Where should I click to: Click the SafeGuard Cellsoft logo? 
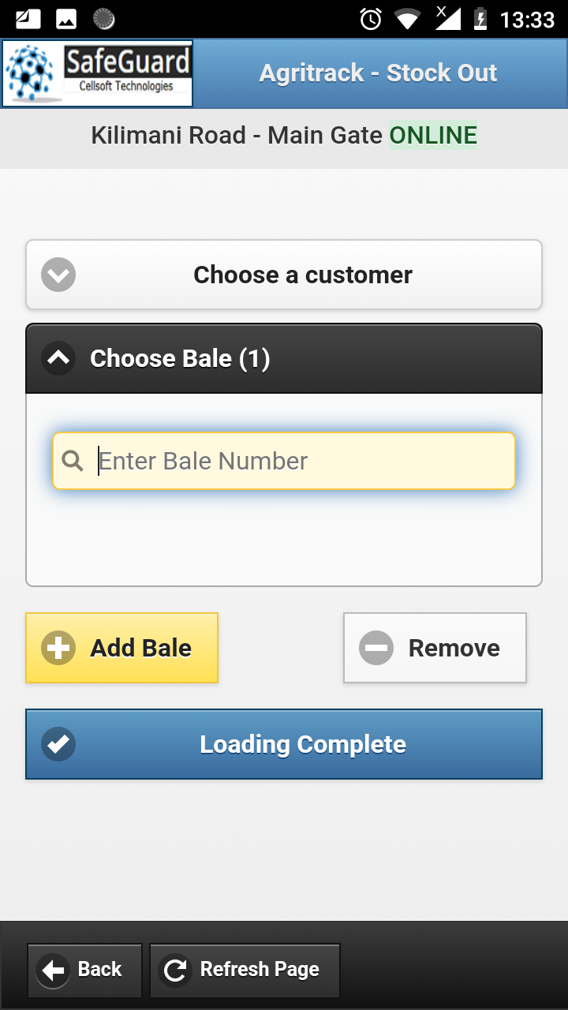point(98,73)
